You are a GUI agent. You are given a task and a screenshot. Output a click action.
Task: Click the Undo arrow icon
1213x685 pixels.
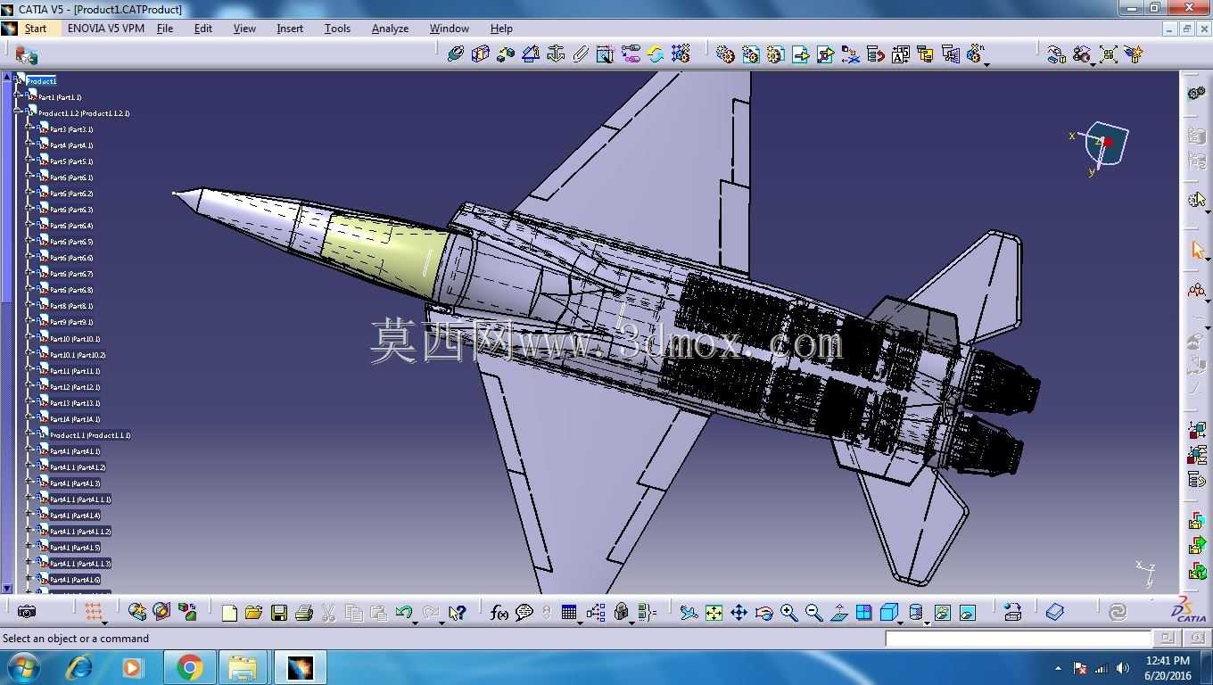tap(404, 613)
